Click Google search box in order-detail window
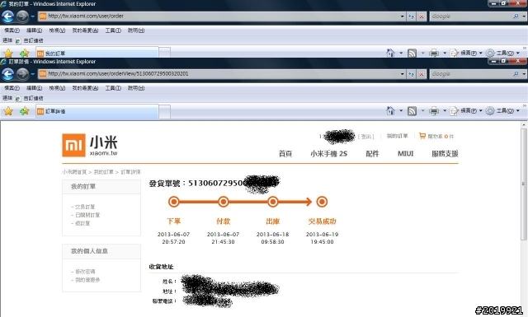The width and height of the screenshot is (528, 317). pyautogui.click(x=471, y=74)
